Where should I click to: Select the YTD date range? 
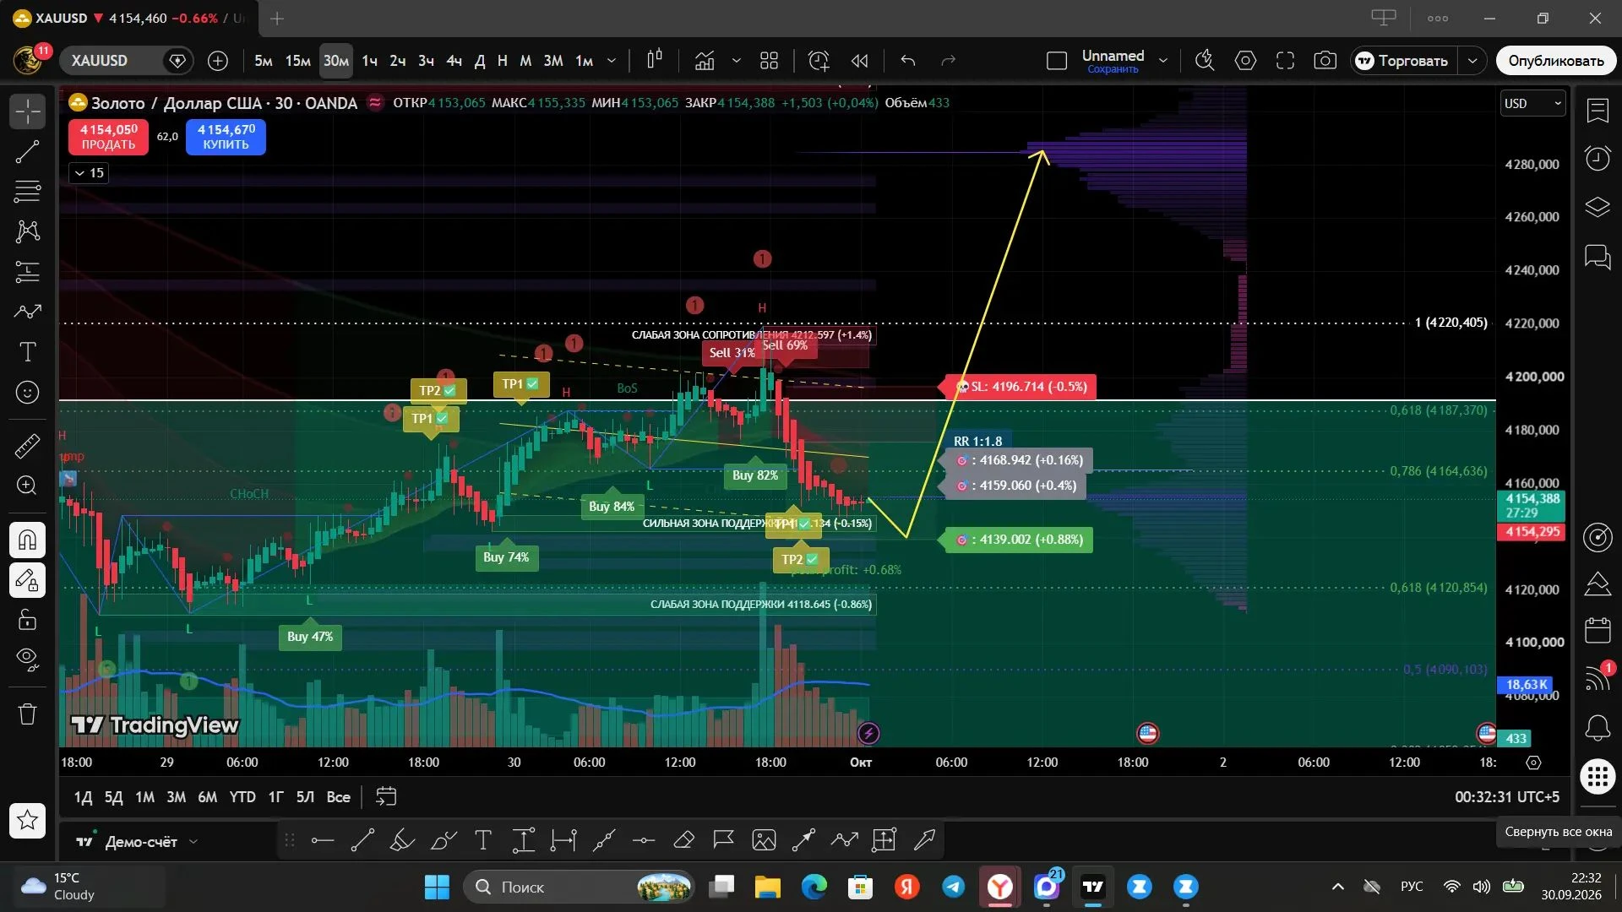tap(242, 797)
